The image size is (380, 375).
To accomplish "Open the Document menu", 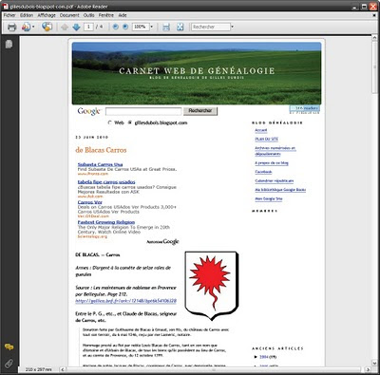I will pyautogui.click(x=69, y=15).
